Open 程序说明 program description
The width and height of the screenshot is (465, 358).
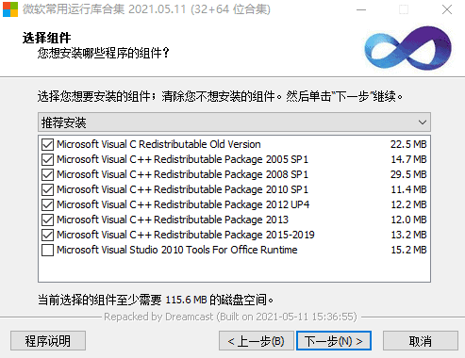click(x=48, y=341)
